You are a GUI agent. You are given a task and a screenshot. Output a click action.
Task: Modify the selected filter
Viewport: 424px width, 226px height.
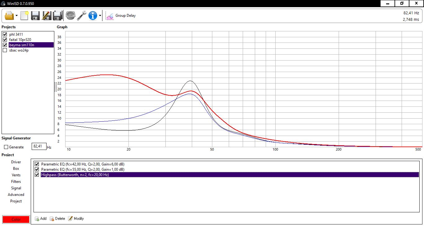click(x=76, y=219)
